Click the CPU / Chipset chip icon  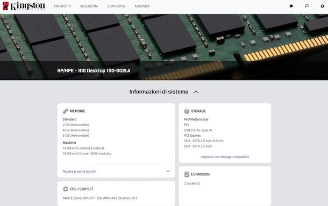[65, 189]
